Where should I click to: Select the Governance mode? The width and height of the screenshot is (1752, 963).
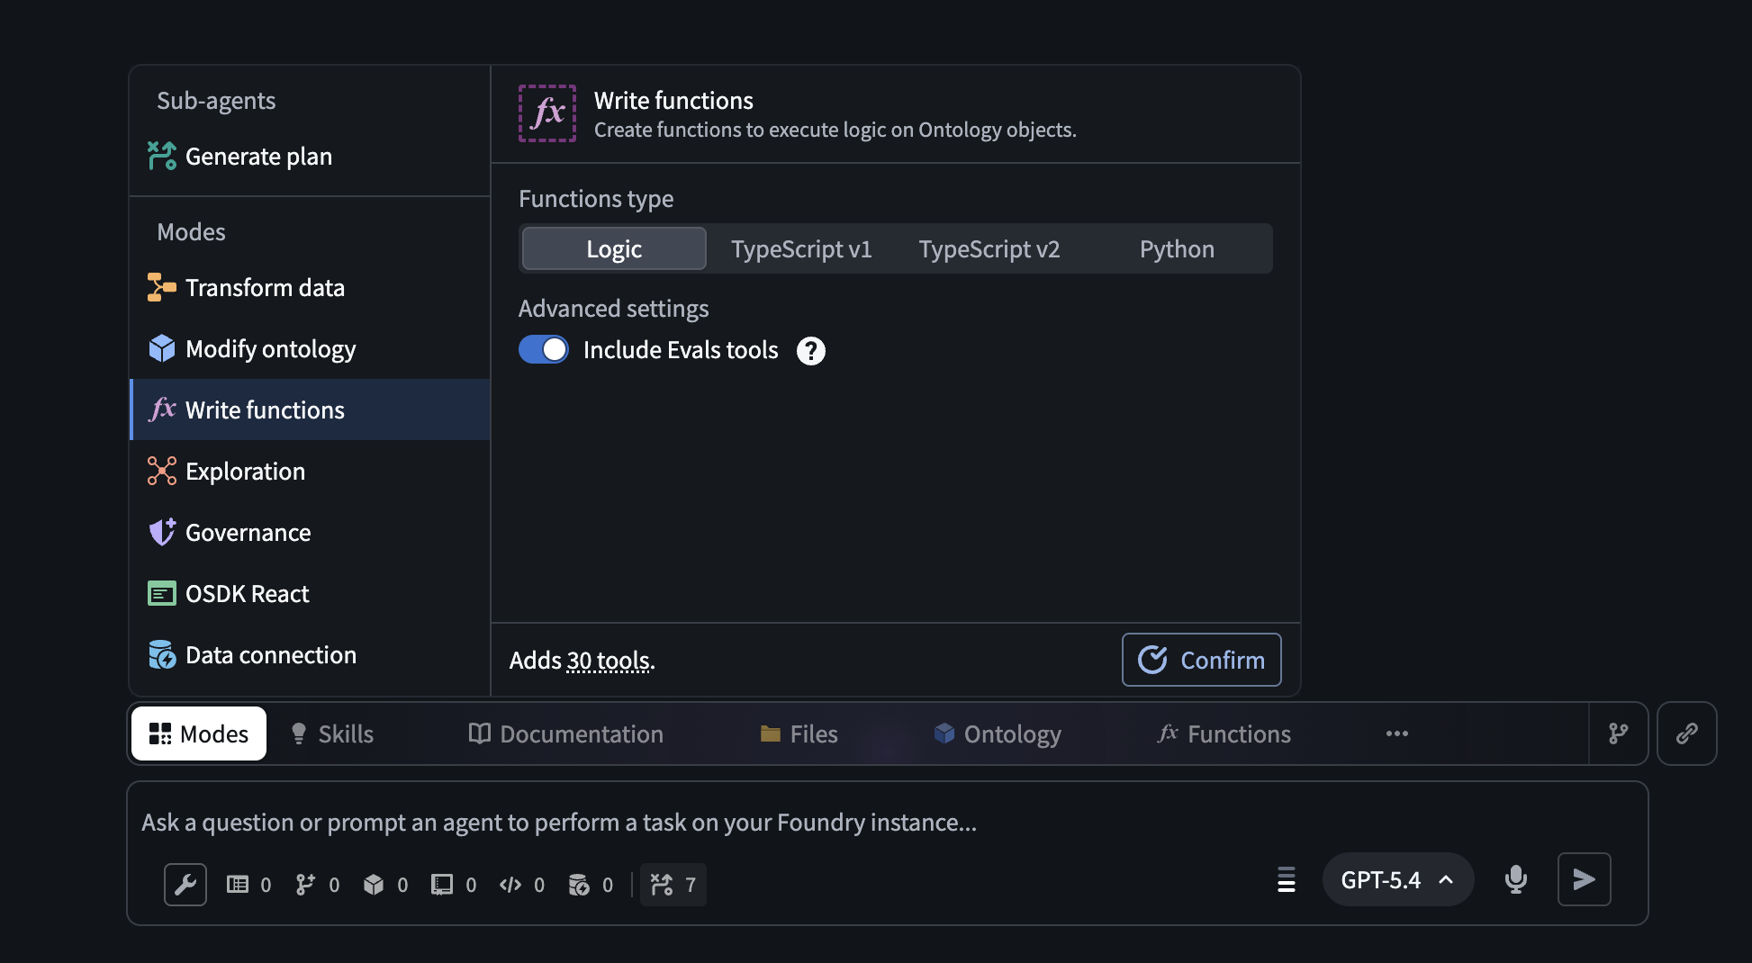point(248,532)
